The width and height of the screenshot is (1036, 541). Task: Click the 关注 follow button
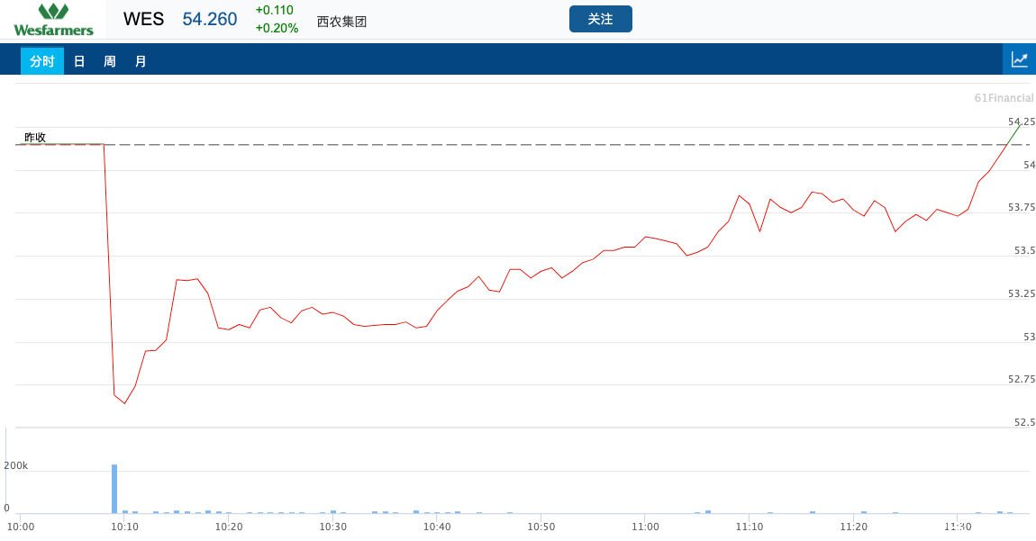point(601,19)
